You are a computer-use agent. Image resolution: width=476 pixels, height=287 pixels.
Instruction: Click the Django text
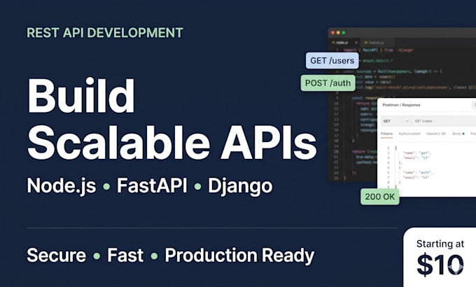tap(240, 186)
